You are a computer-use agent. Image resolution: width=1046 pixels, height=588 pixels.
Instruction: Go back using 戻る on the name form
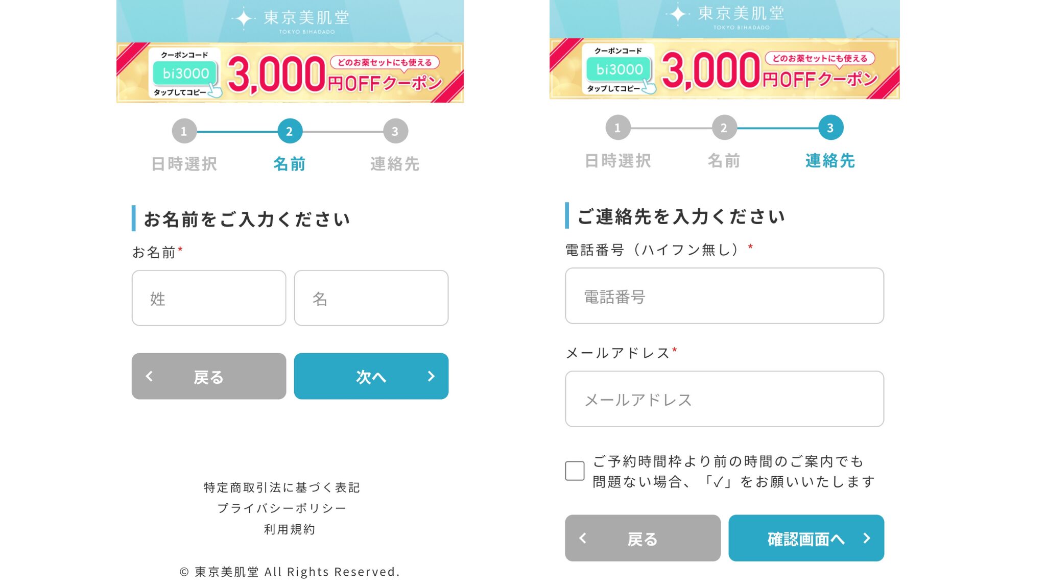[208, 376]
